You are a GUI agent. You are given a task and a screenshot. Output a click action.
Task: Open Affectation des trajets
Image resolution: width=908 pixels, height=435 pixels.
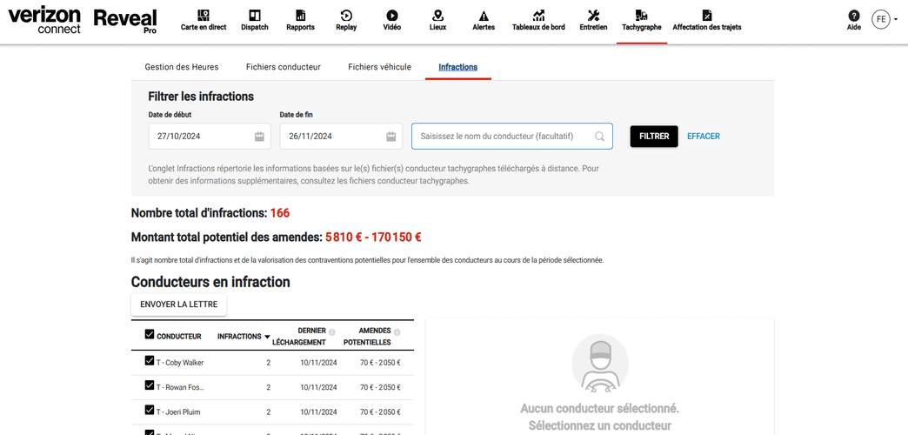click(x=706, y=21)
